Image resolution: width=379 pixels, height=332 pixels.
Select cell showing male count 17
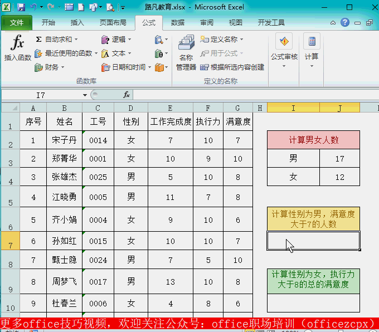339,159
